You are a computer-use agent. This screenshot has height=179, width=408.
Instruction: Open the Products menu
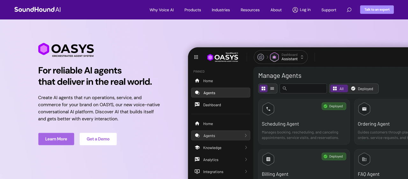click(x=193, y=10)
